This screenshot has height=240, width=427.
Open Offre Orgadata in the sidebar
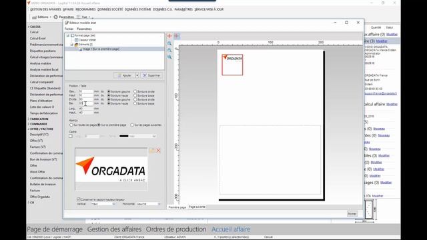[x=40, y=197]
